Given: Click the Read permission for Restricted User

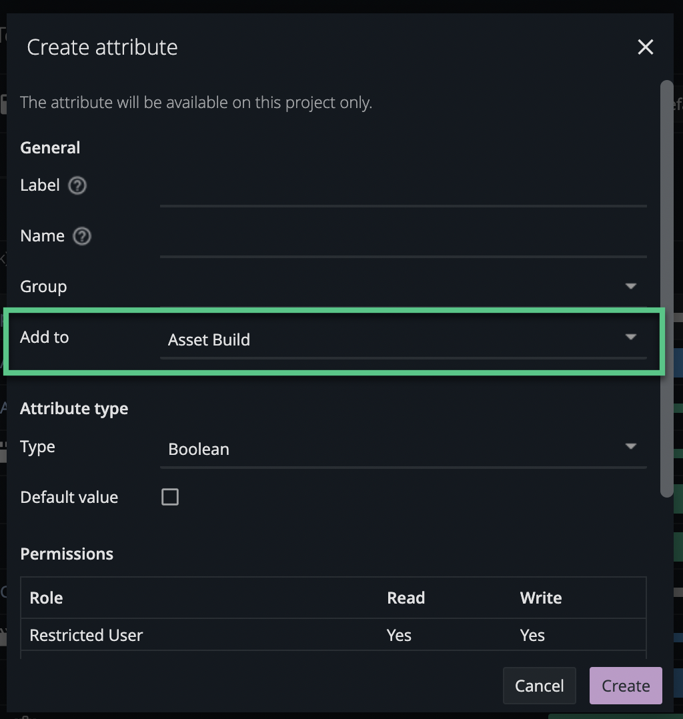Looking at the screenshot, I should tap(399, 635).
